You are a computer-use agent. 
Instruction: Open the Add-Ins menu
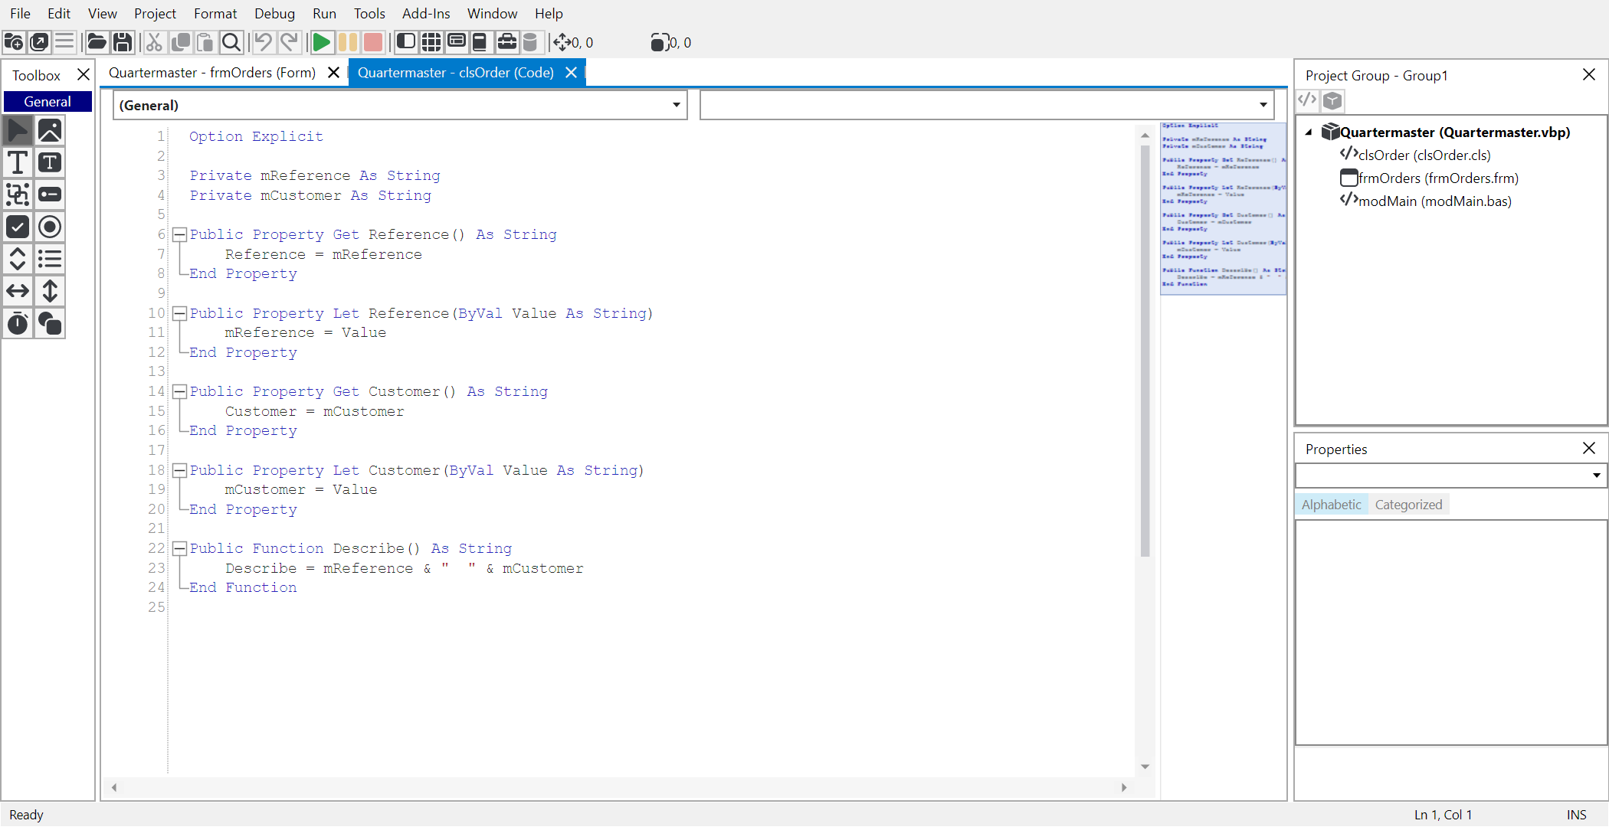426,13
